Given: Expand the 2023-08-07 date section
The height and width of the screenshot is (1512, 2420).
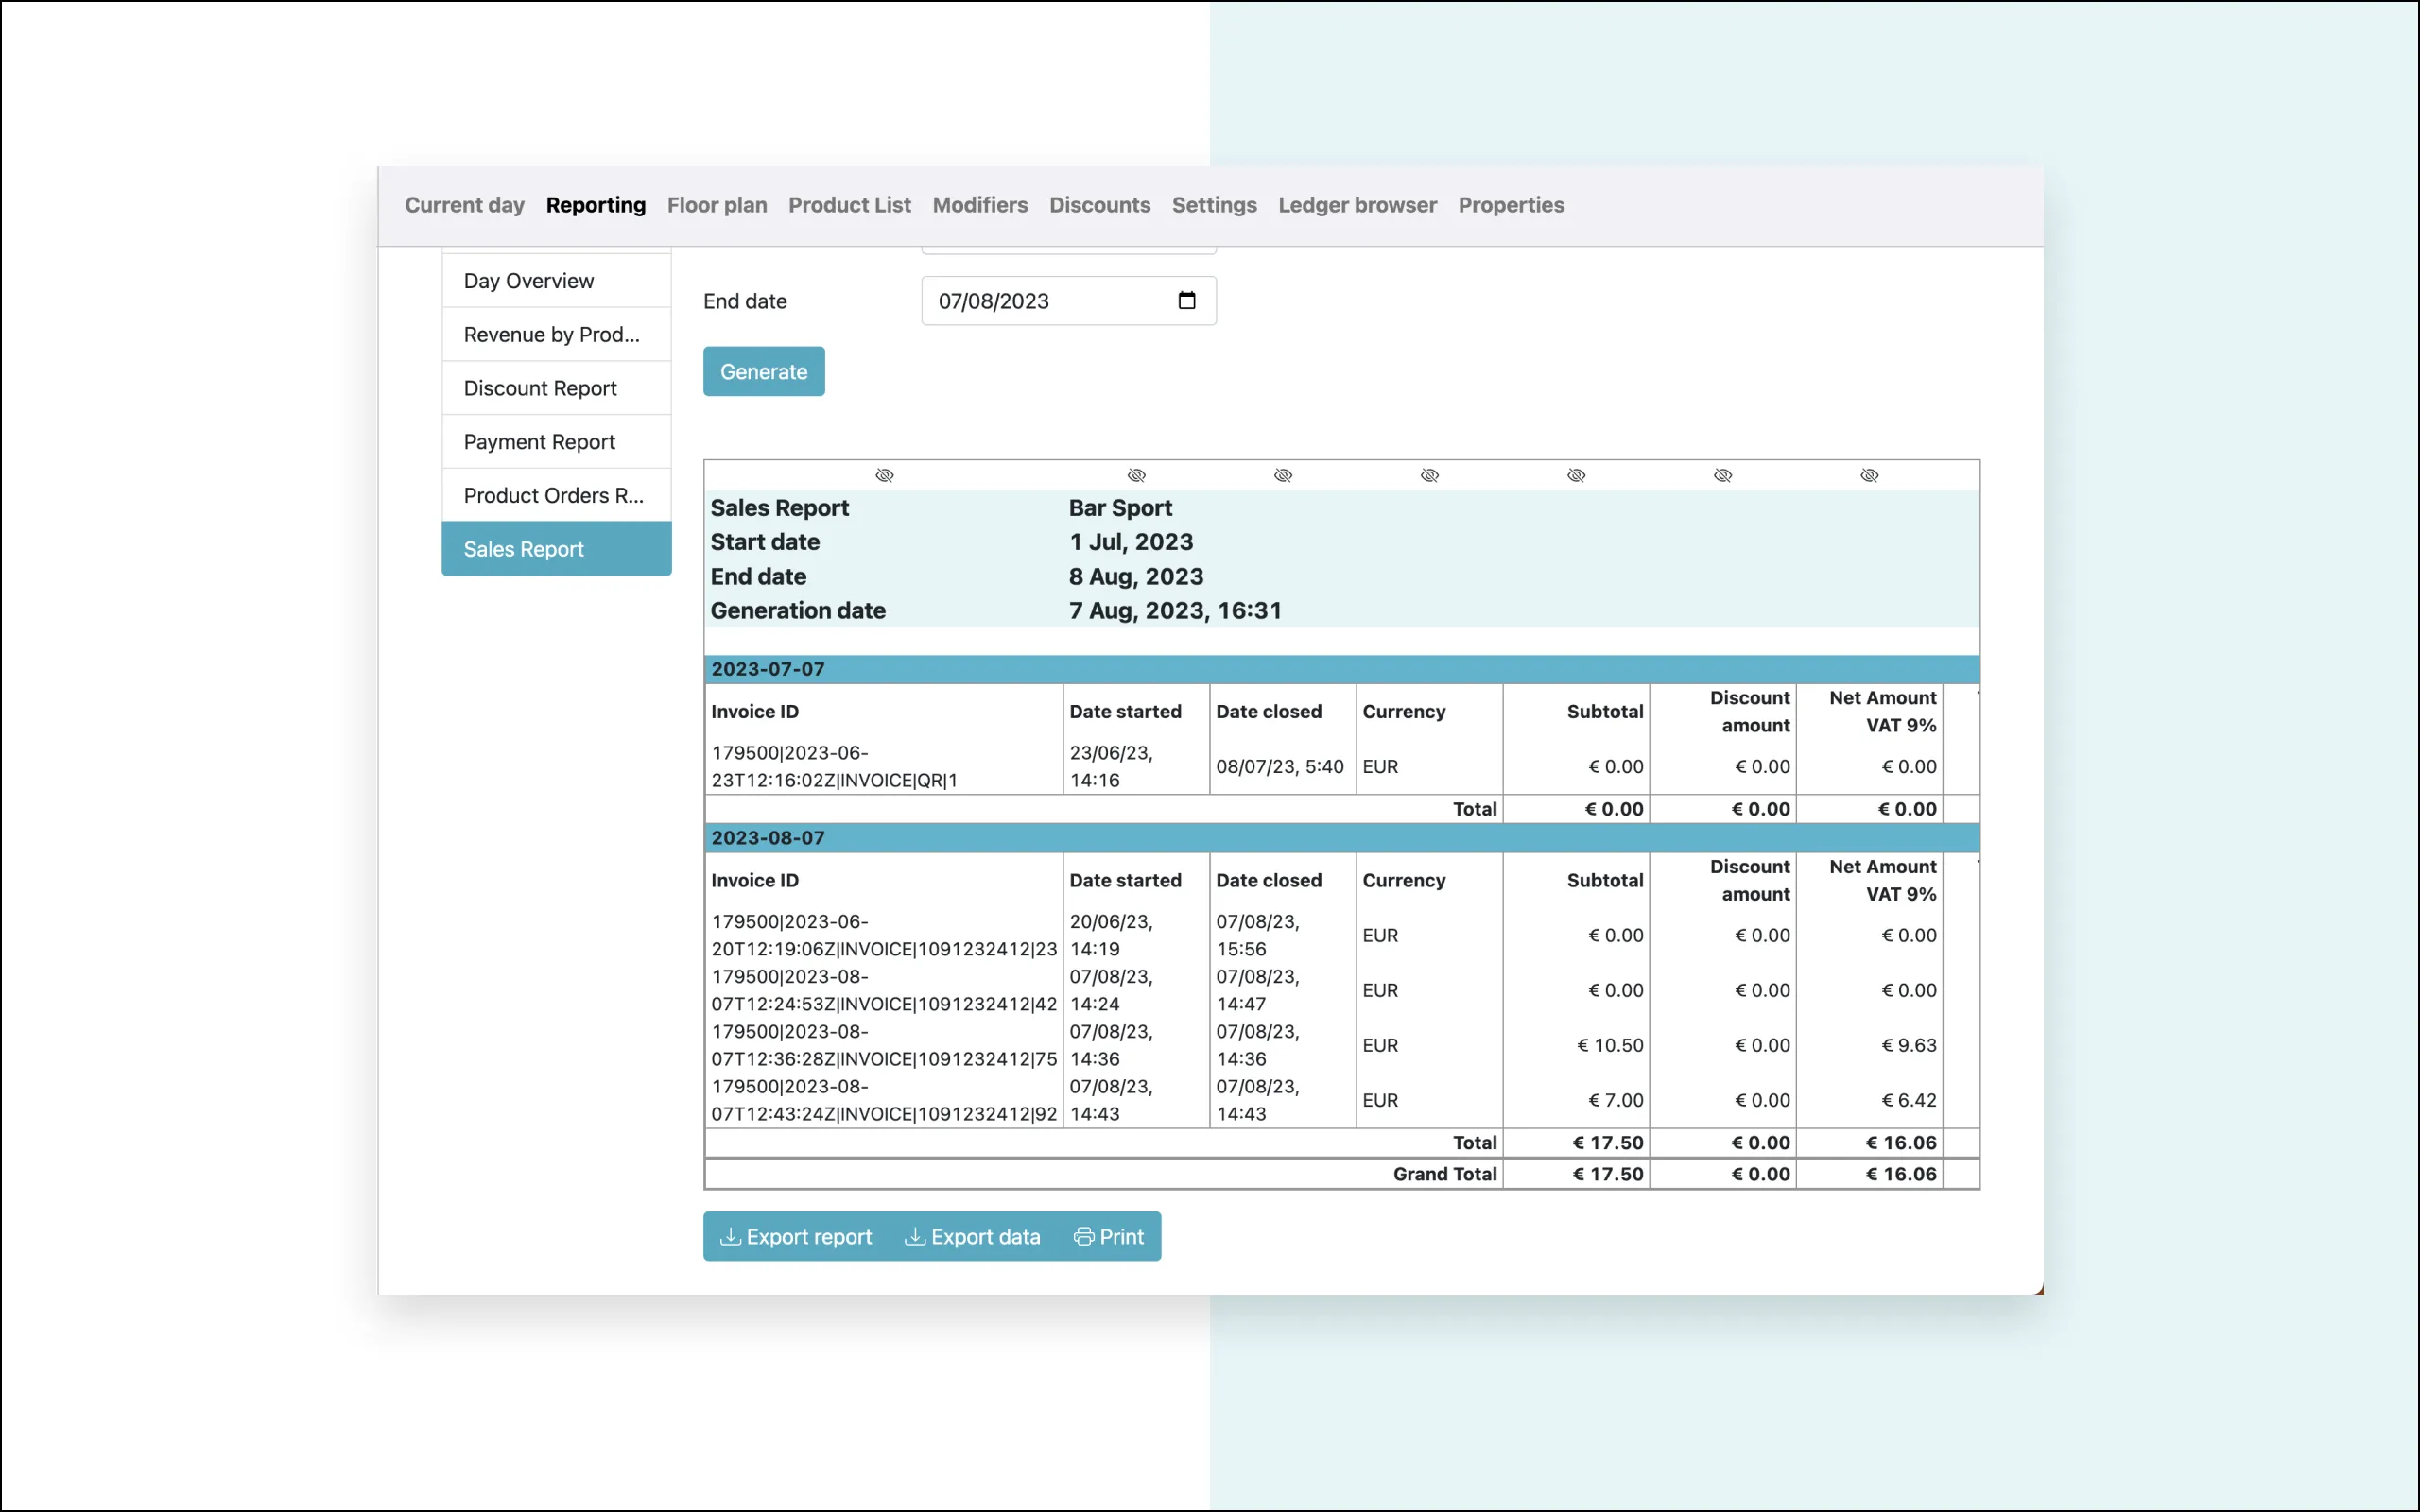Looking at the screenshot, I should click(x=767, y=836).
